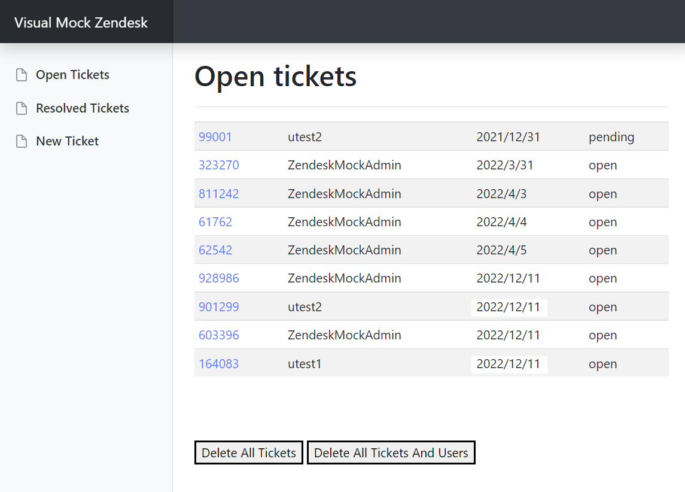Click the Open tickets page heading
The height and width of the screenshot is (492, 685).
click(x=275, y=77)
